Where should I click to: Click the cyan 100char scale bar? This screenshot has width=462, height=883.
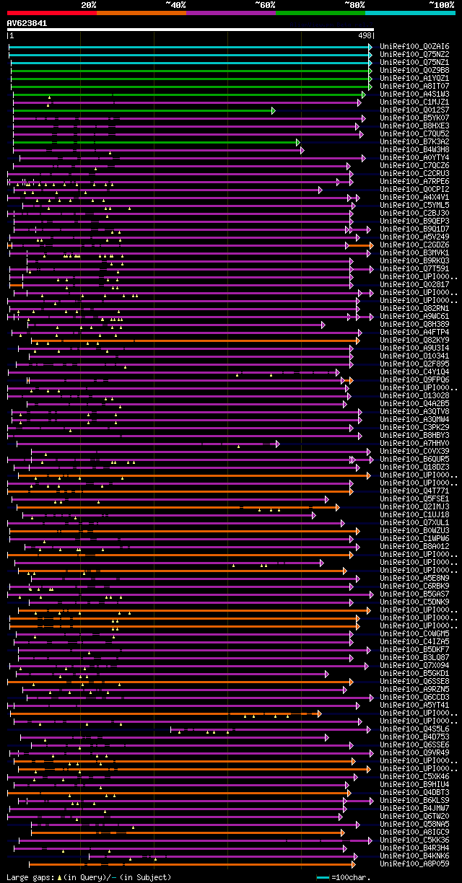point(323,877)
